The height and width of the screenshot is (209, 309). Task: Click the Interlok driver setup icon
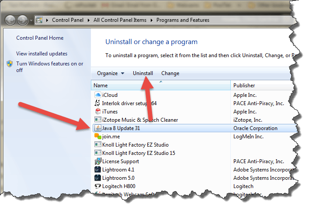click(x=97, y=103)
